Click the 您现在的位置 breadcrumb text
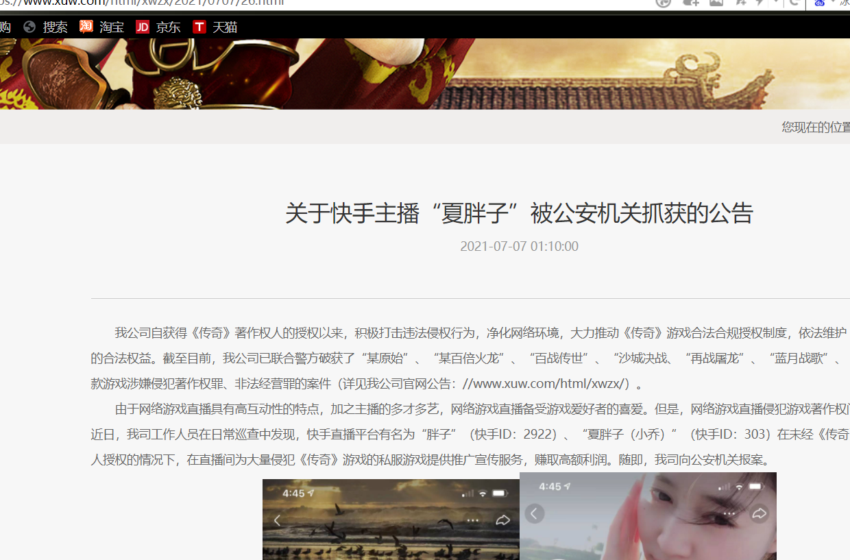Screen dimensions: 850x560 (x=816, y=127)
